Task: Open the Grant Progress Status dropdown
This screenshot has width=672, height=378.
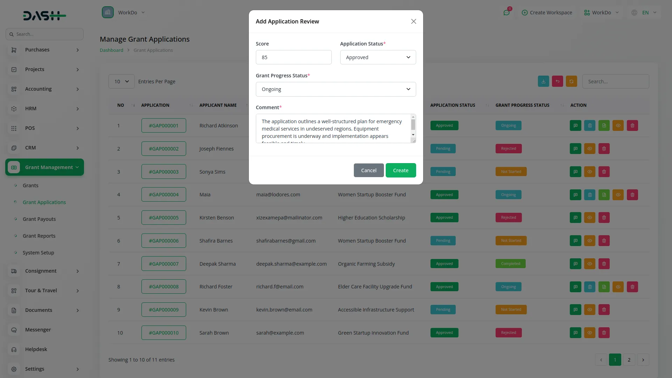Action: coord(336,89)
